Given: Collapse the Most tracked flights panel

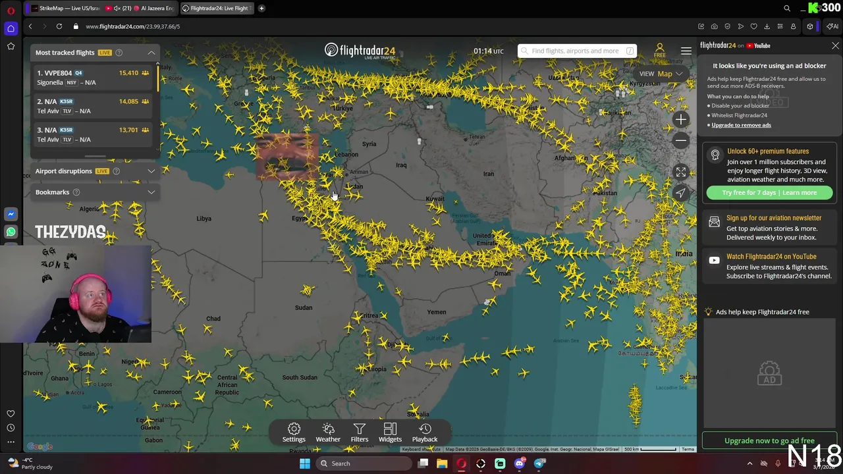Looking at the screenshot, I should coord(151,53).
